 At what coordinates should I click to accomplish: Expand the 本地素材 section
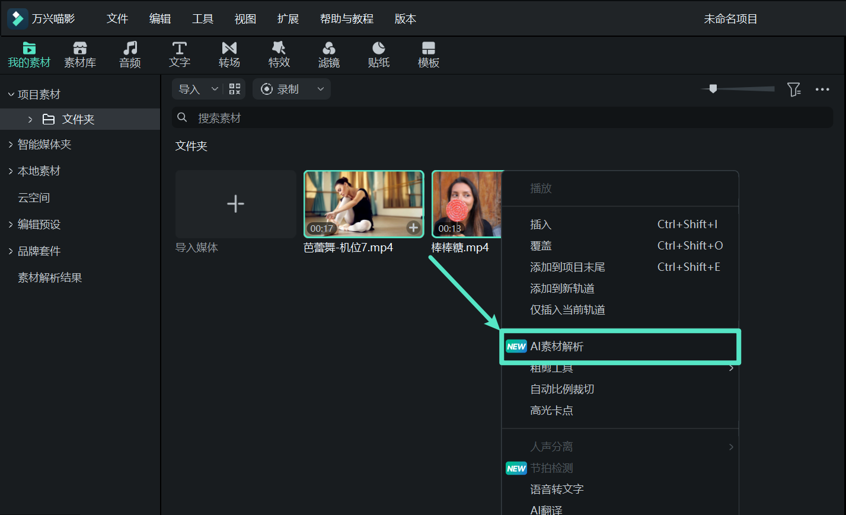(x=11, y=171)
